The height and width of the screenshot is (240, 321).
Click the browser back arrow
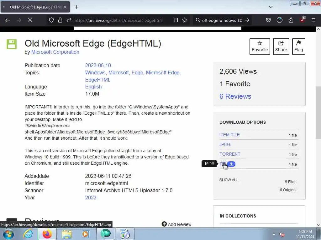coord(8,20)
